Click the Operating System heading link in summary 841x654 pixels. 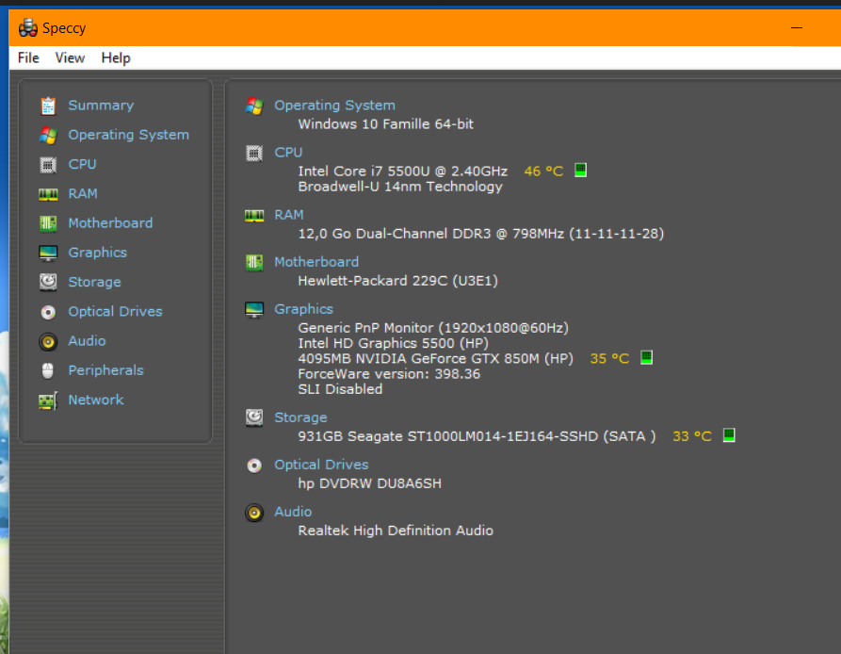334,106
